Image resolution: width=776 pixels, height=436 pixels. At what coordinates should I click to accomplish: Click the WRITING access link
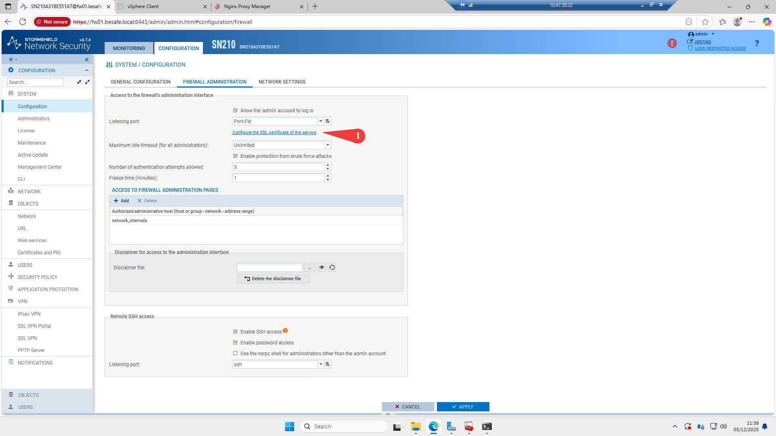[x=702, y=42]
